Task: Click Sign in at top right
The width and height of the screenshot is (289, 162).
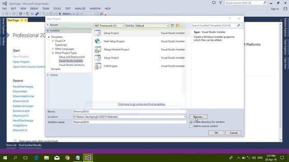Action: coord(275,9)
